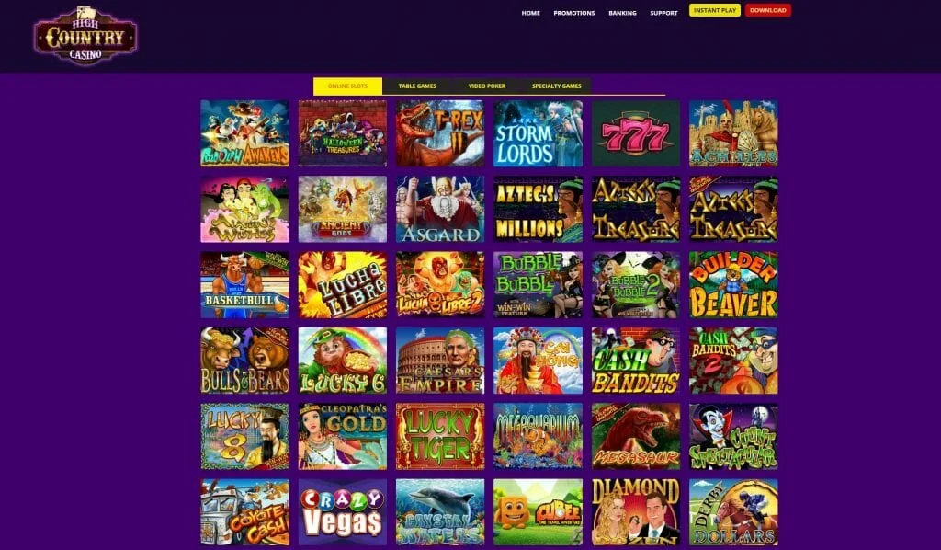
Task: Select the 777 slot game tile
Action: pyautogui.click(x=636, y=133)
